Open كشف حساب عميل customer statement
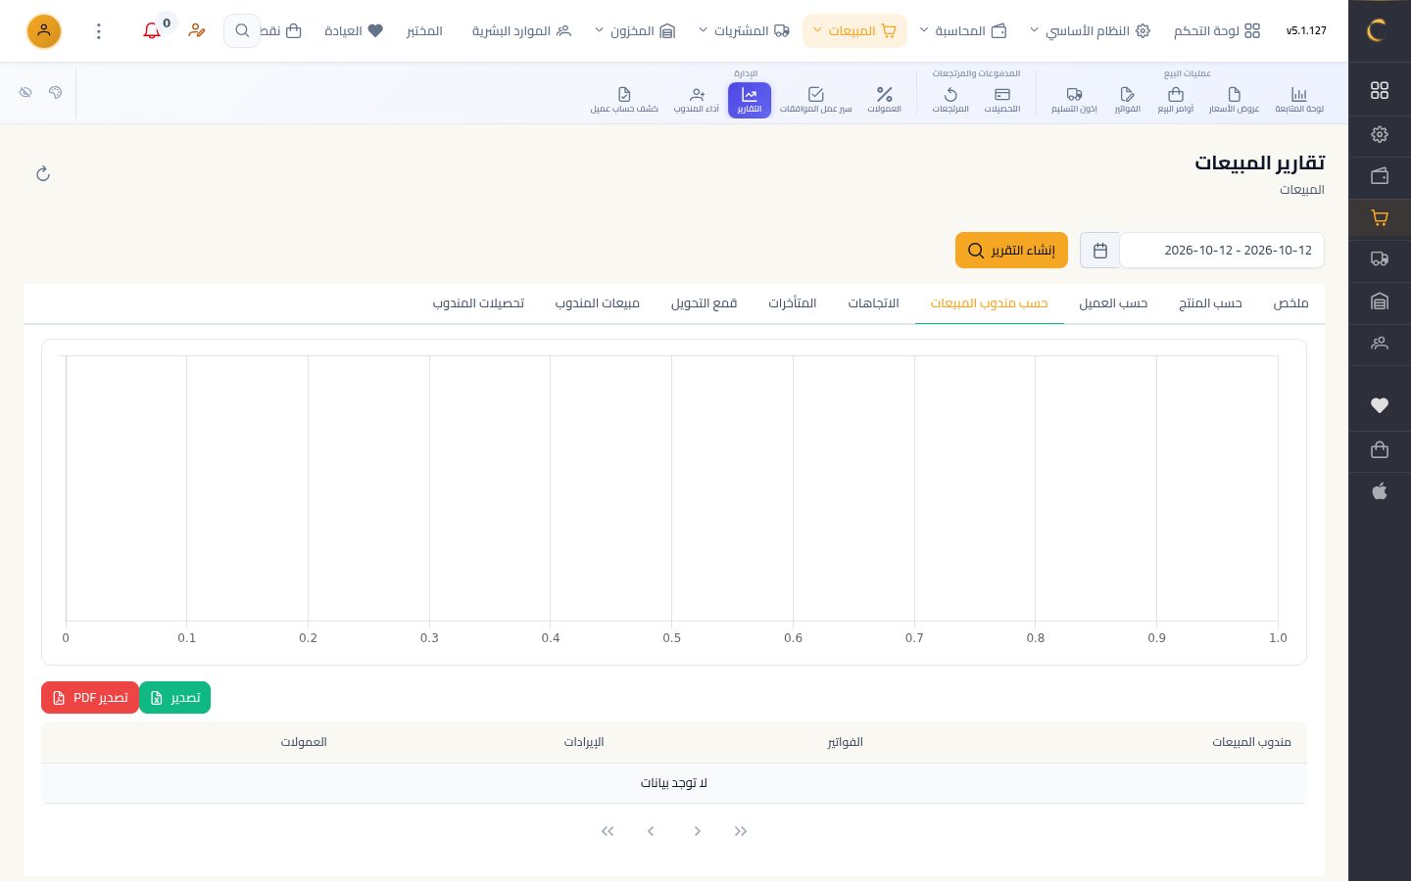 [624, 100]
